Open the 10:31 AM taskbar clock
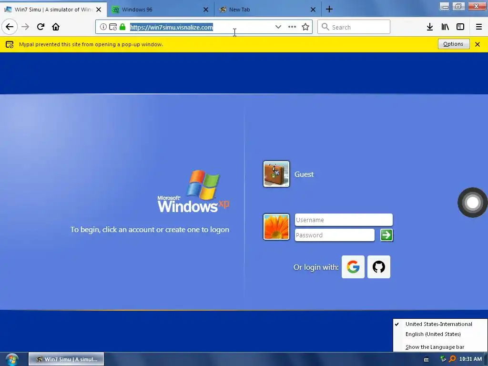This screenshot has width=488, height=366. point(470,359)
